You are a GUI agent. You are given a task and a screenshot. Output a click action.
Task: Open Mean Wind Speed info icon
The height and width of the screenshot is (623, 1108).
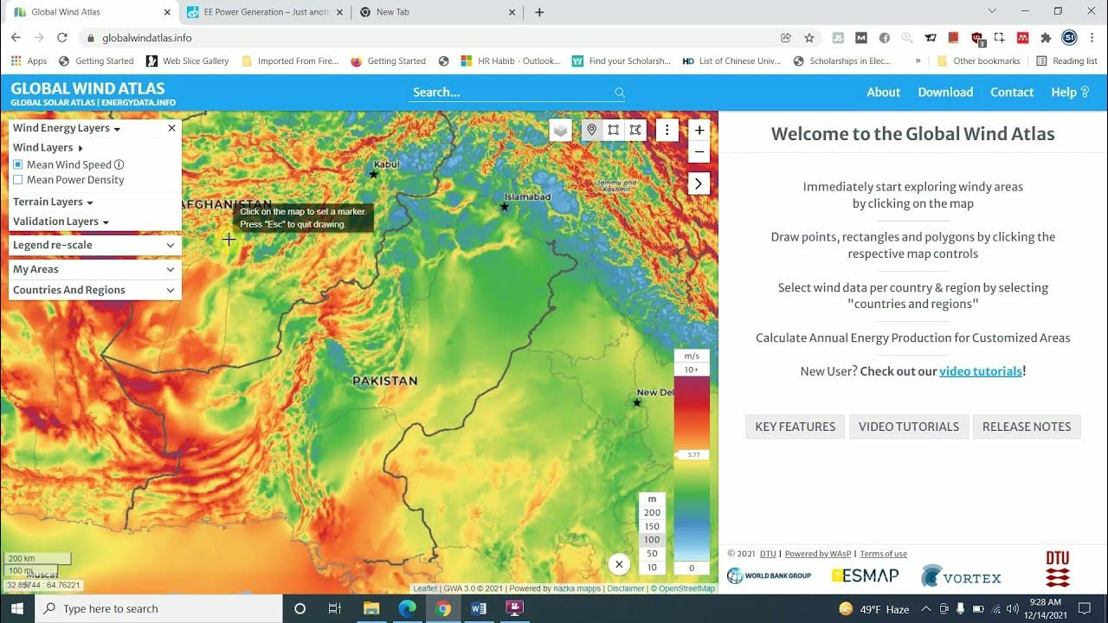click(x=119, y=164)
